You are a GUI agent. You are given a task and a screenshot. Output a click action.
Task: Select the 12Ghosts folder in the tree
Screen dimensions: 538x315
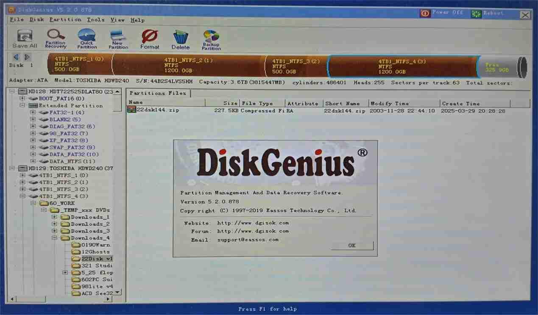90,251
